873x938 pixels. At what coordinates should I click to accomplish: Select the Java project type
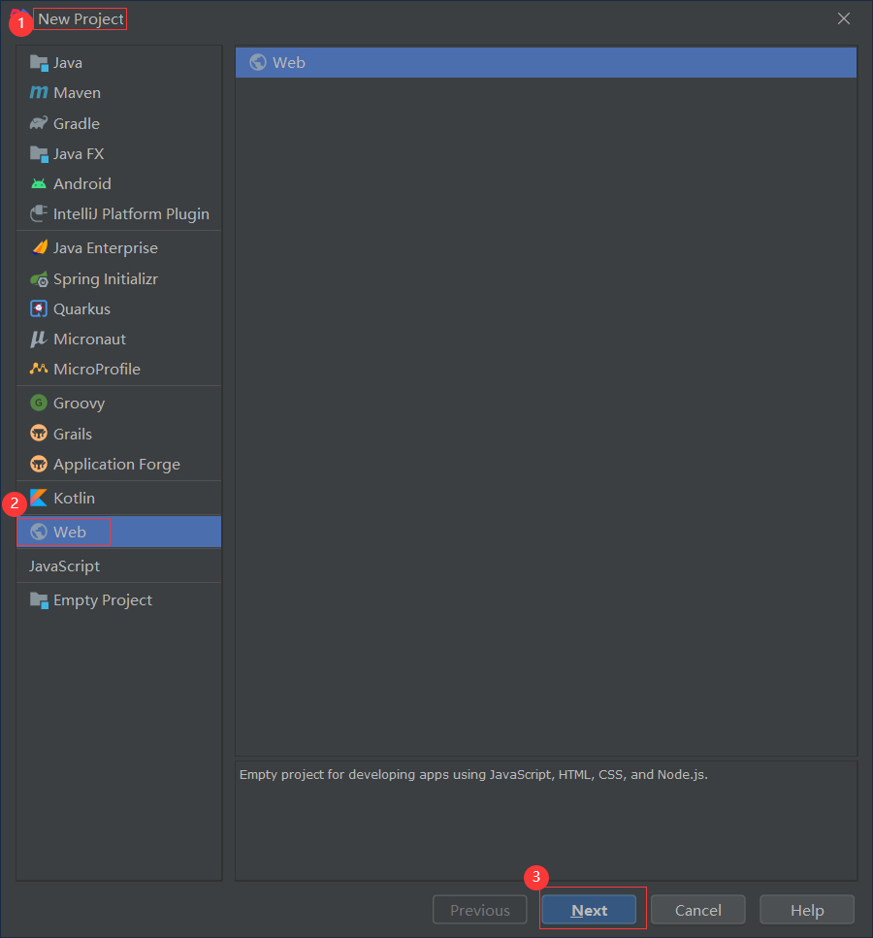[x=119, y=63]
